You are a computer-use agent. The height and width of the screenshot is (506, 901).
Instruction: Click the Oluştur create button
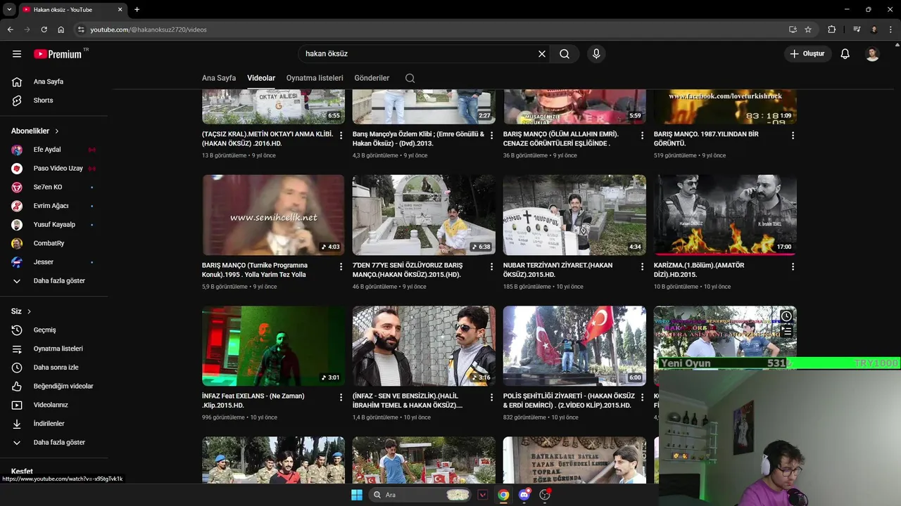tap(807, 53)
